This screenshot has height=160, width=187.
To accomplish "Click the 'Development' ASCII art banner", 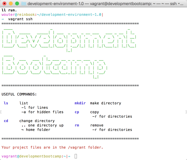I will point(69,40).
